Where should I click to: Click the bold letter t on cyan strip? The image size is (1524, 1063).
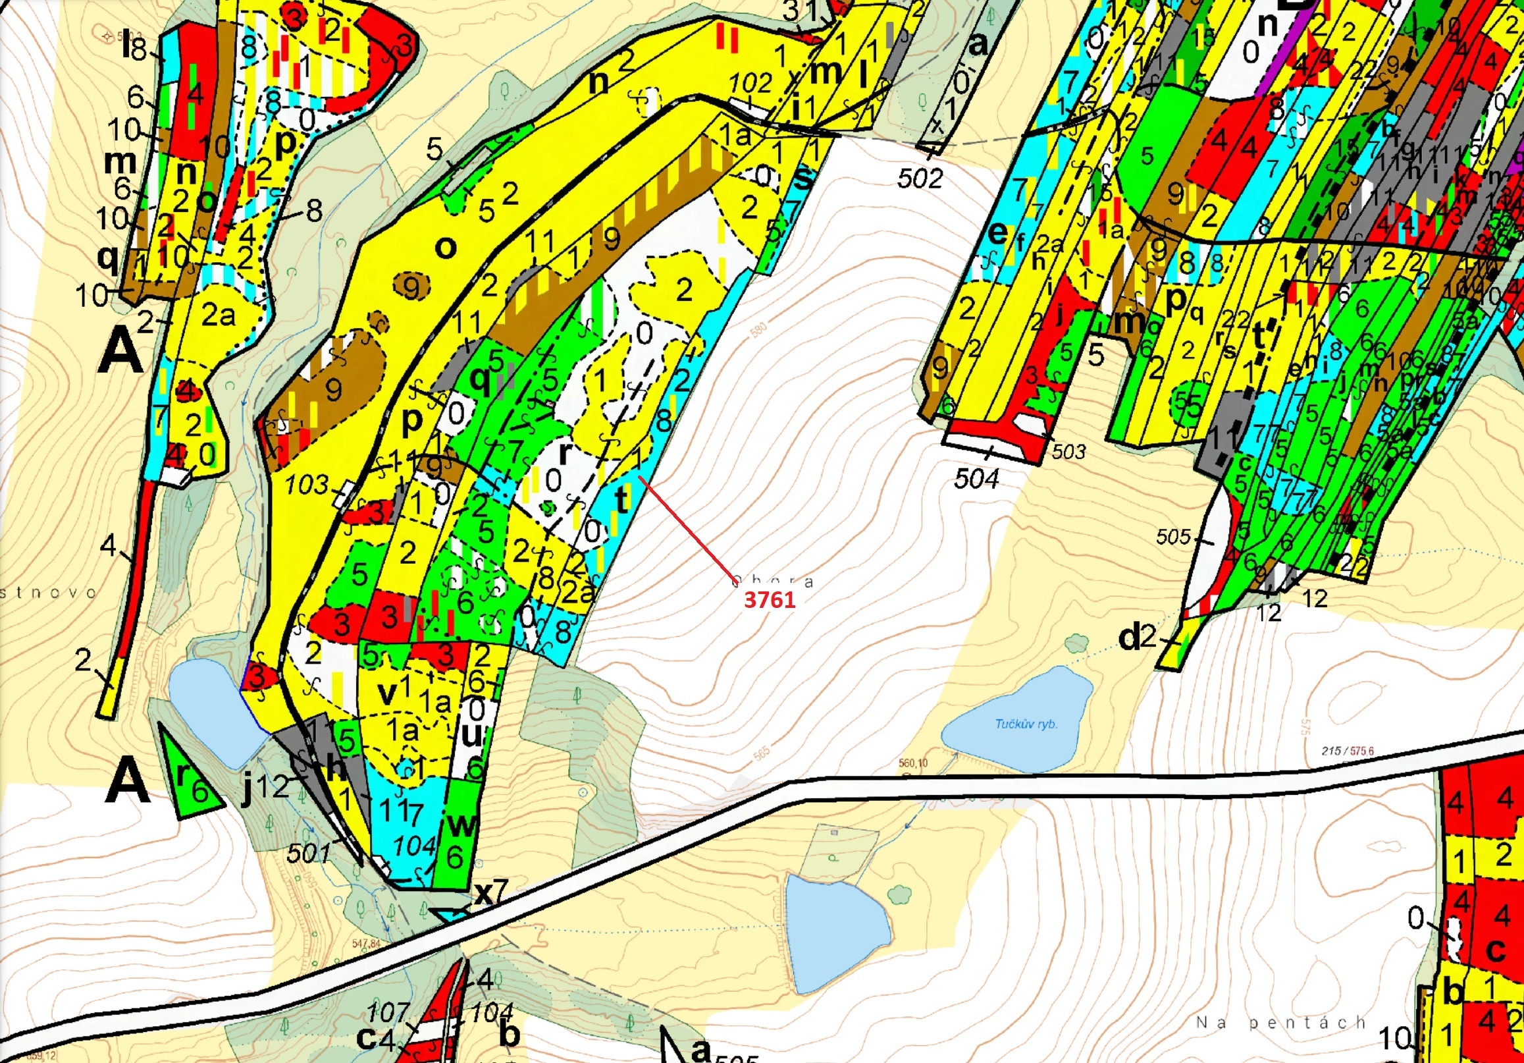[x=621, y=499]
